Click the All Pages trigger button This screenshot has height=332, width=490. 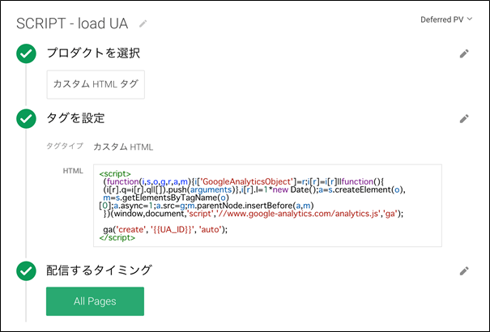pos(95,301)
